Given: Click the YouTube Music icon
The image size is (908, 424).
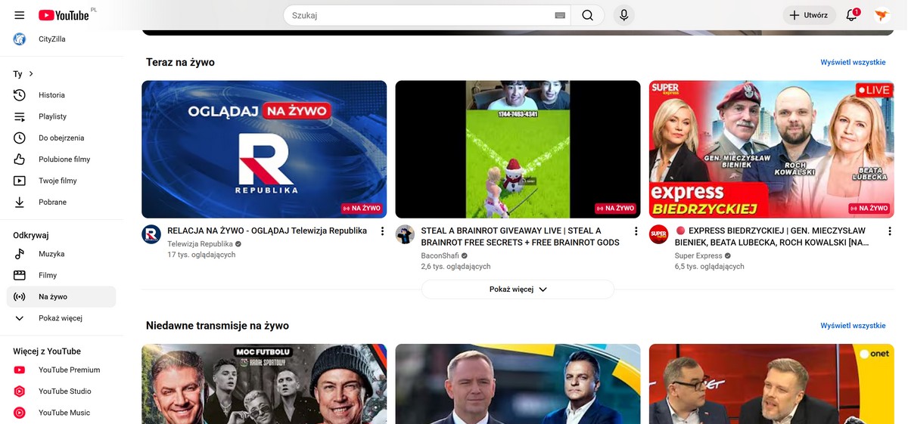Looking at the screenshot, I should click(x=20, y=413).
